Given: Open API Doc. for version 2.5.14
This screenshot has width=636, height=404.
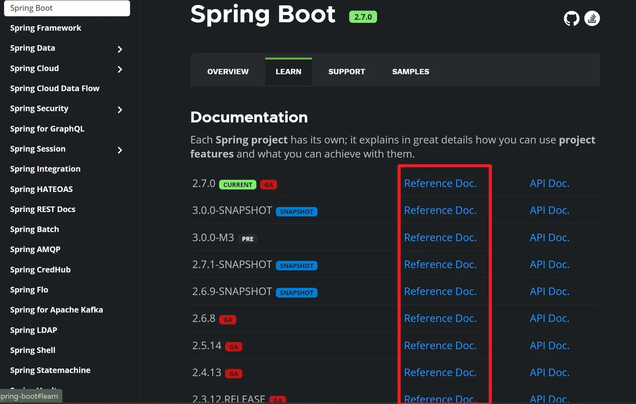Looking at the screenshot, I should coord(549,345).
